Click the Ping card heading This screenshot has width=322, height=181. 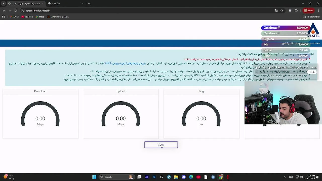201,91
